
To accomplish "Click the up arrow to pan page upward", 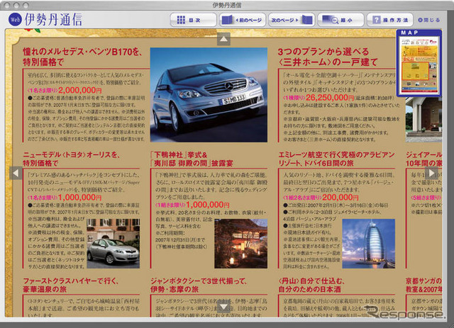I will pos(223,39).
